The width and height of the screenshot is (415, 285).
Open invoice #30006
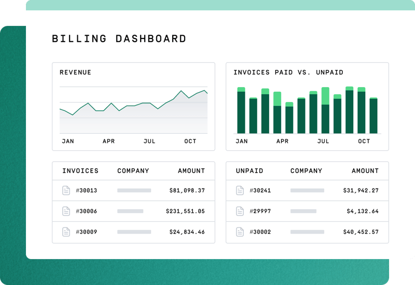point(86,211)
